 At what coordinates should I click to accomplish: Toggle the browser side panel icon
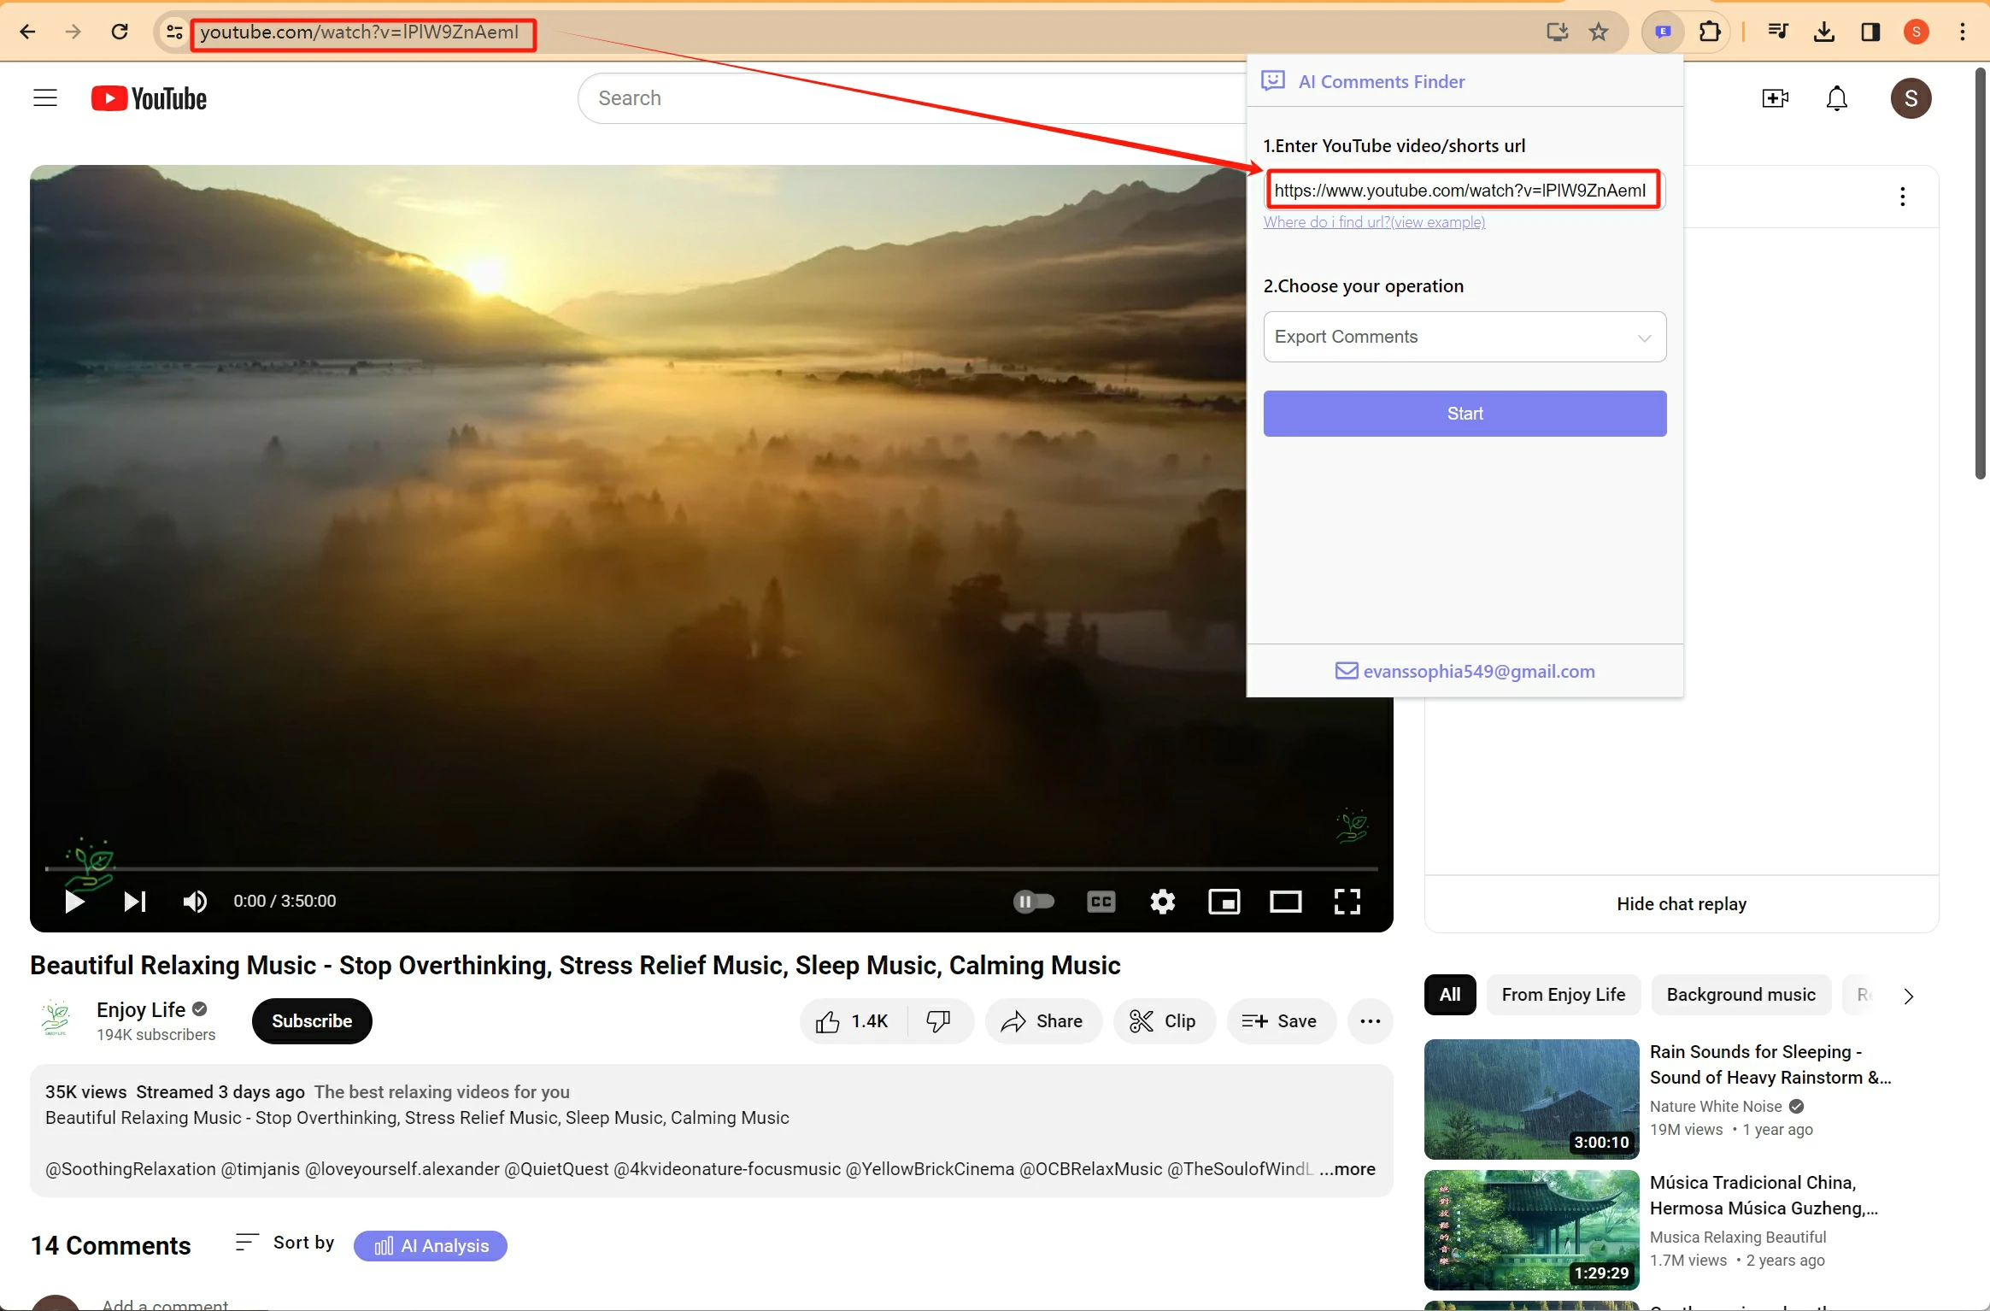click(x=1870, y=32)
